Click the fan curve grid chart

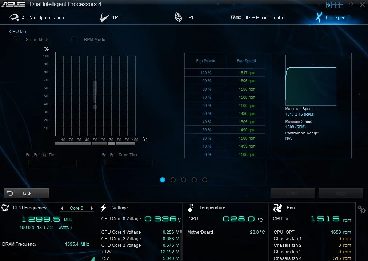[x=95, y=96]
